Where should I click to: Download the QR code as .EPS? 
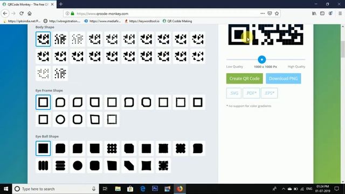(x=270, y=93)
